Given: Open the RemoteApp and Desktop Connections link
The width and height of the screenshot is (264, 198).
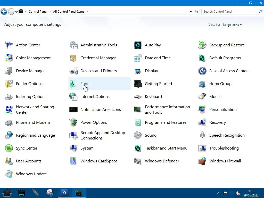Looking at the screenshot, I should pyautogui.click(x=103, y=135).
